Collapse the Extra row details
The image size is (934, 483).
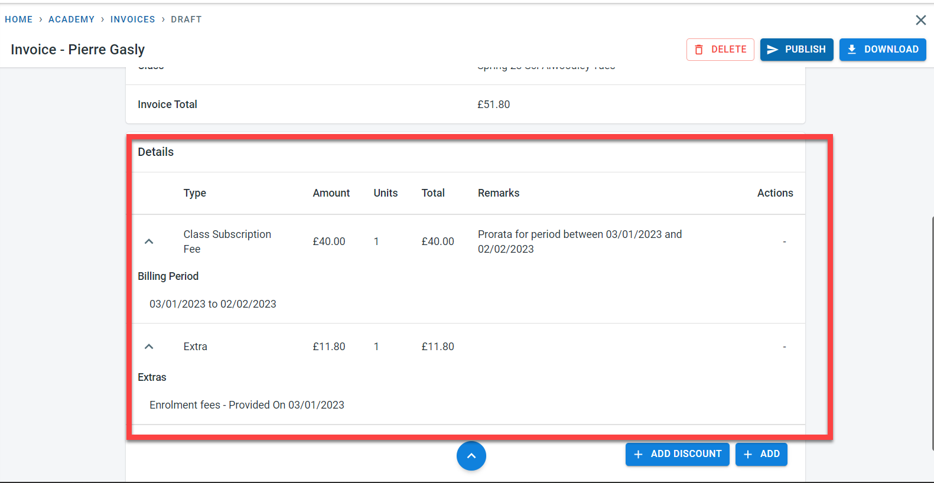click(x=149, y=347)
